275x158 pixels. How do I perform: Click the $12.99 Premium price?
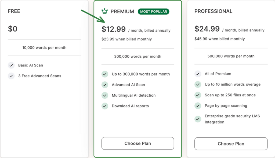pyautogui.click(x=114, y=29)
